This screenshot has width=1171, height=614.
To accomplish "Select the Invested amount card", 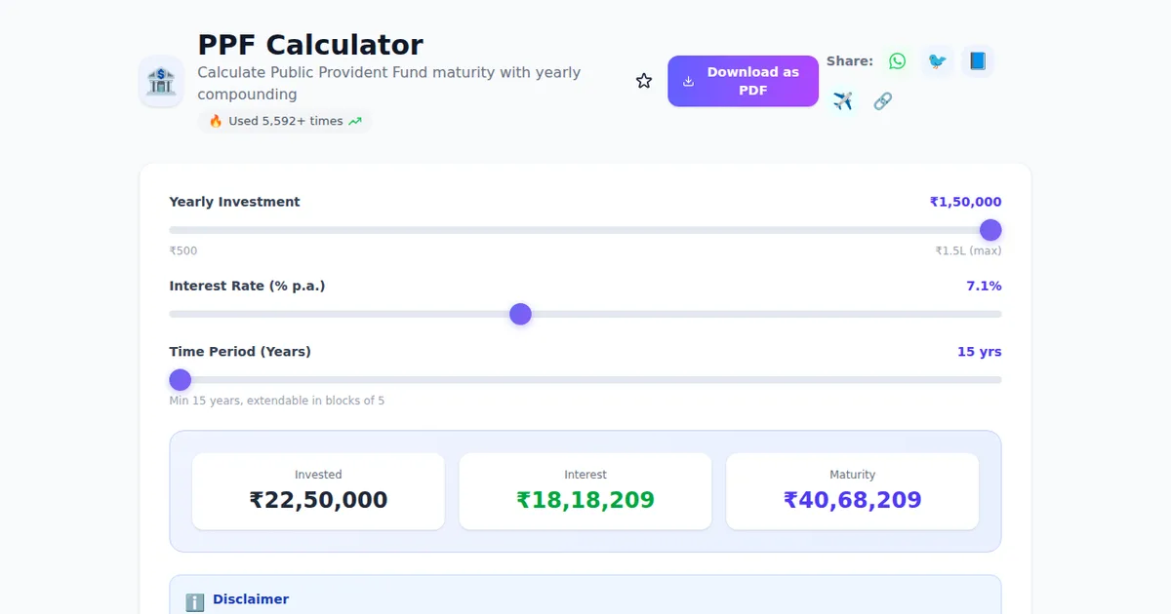I will click(x=318, y=490).
